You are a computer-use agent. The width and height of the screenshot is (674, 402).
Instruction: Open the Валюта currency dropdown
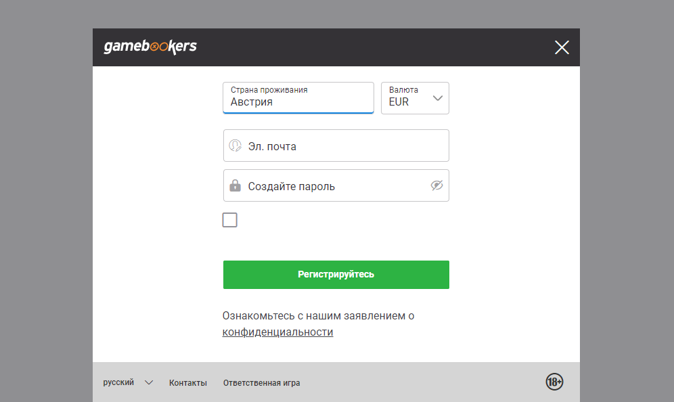coord(415,98)
